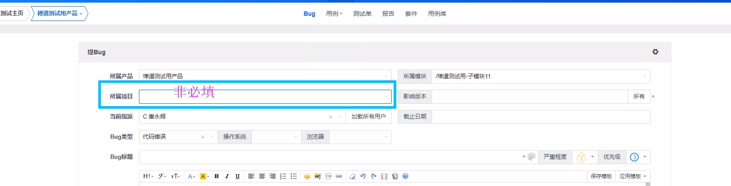731x186 pixels.
Task: Open 操作系统 dropdown
Action: coord(276,137)
